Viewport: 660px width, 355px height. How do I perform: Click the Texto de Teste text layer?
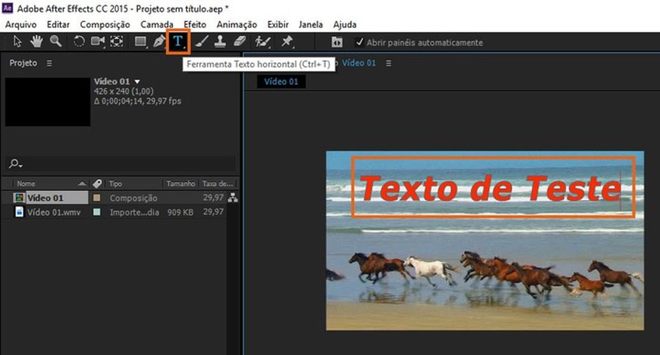tap(489, 188)
